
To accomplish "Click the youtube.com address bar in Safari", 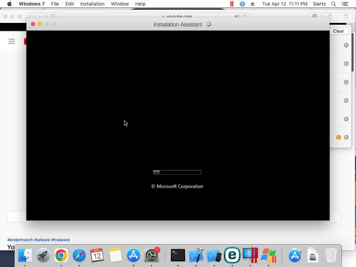I will pos(177,16).
